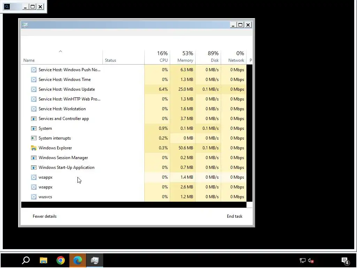The height and width of the screenshot is (268, 357).
Task: Click the Services and Controller app icon
Action: pos(34,119)
